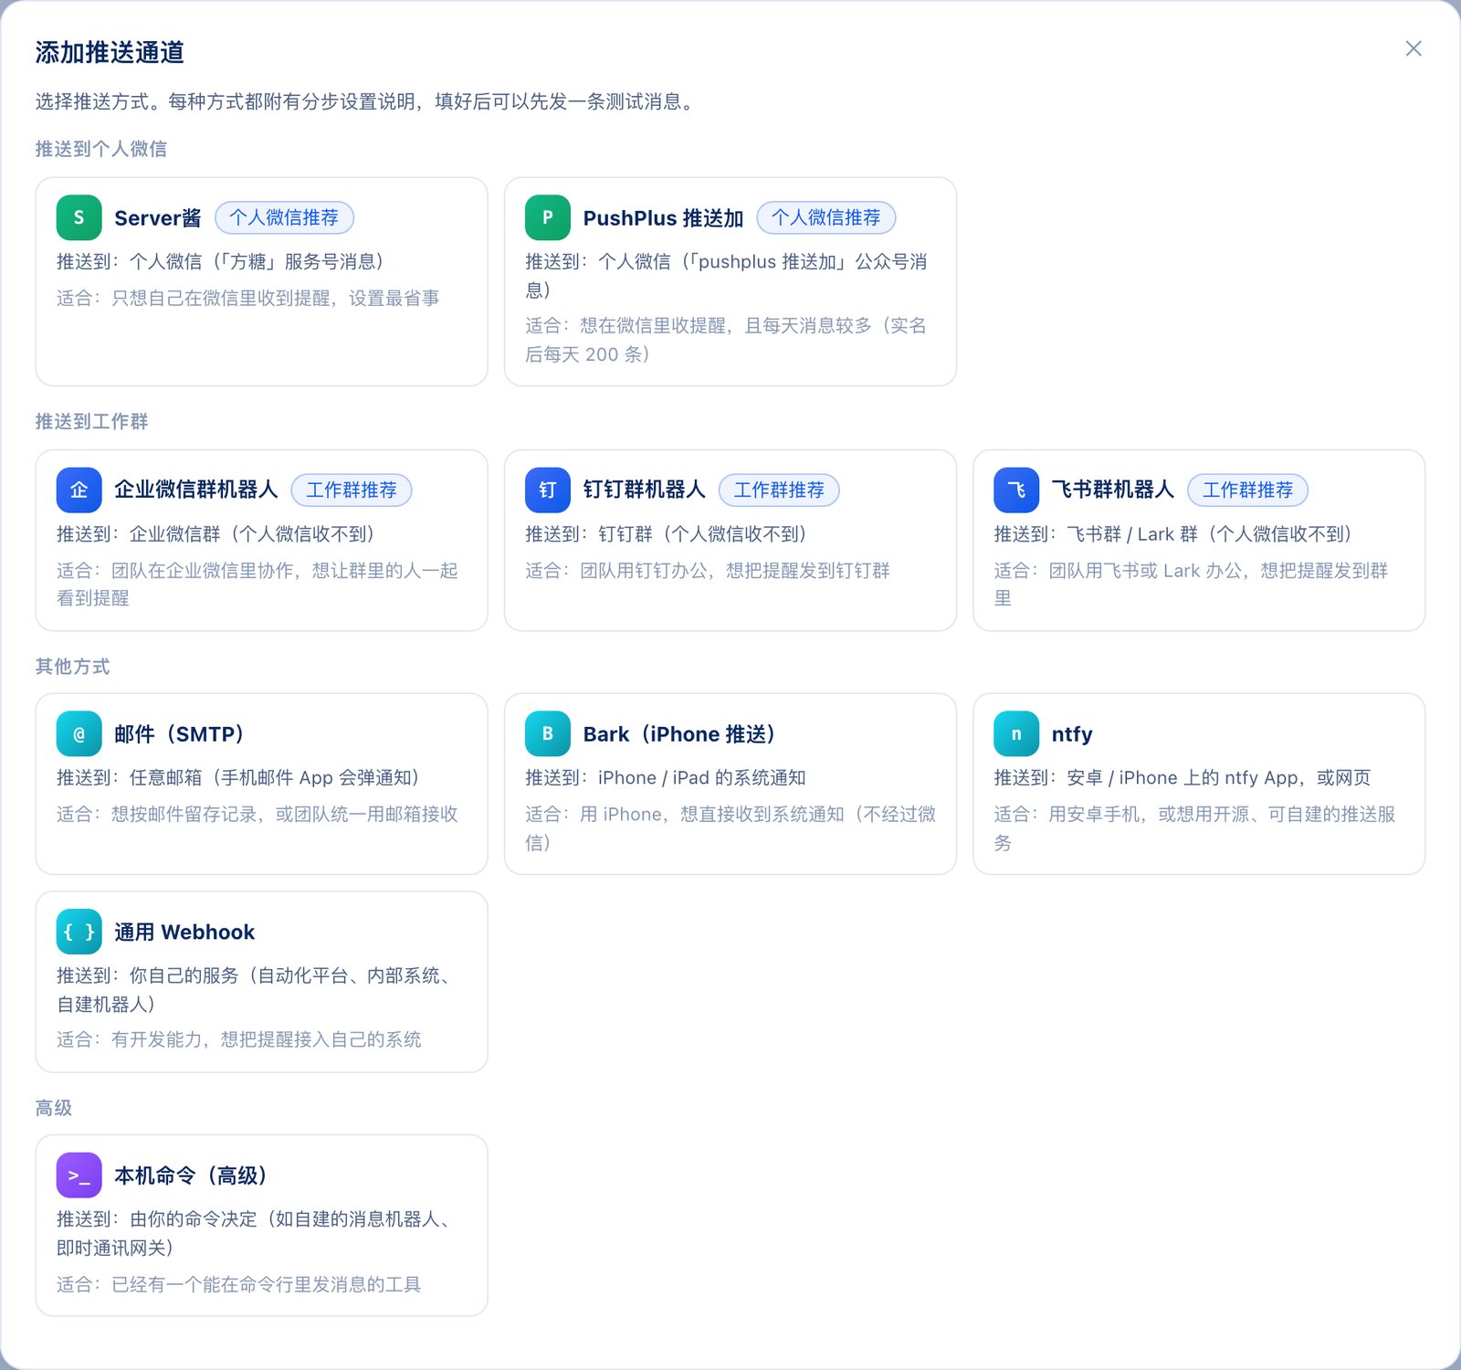Screen dimensions: 1461x1370
Task: Select 飞书群机器人 channel title
Action: tap(1113, 490)
